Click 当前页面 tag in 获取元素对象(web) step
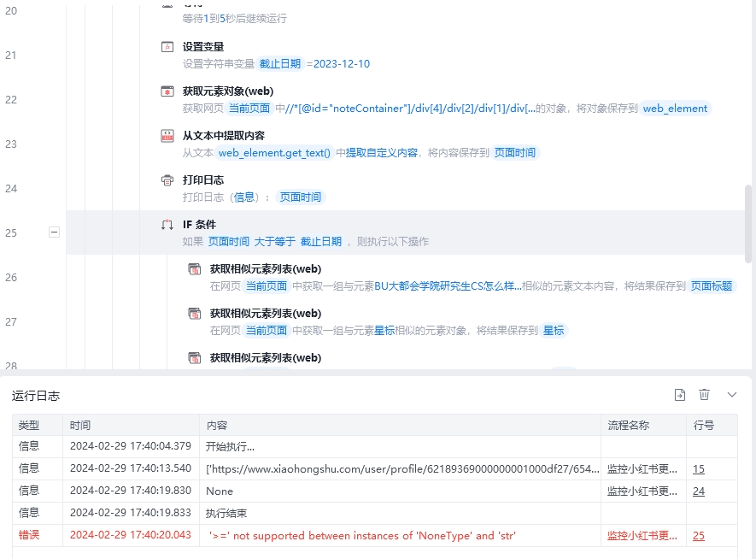756x559 pixels. (249, 109)
